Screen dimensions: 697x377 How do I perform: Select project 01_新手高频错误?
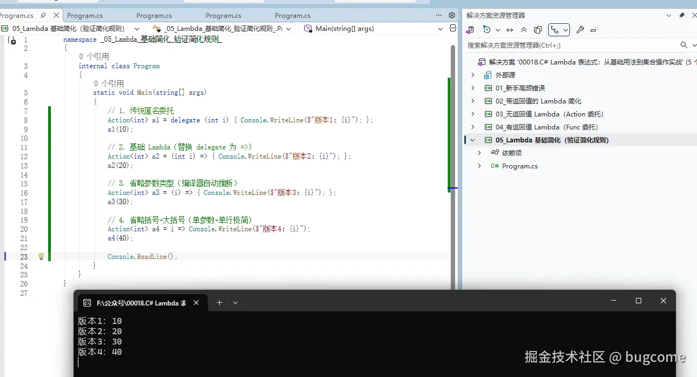[520, 88]
